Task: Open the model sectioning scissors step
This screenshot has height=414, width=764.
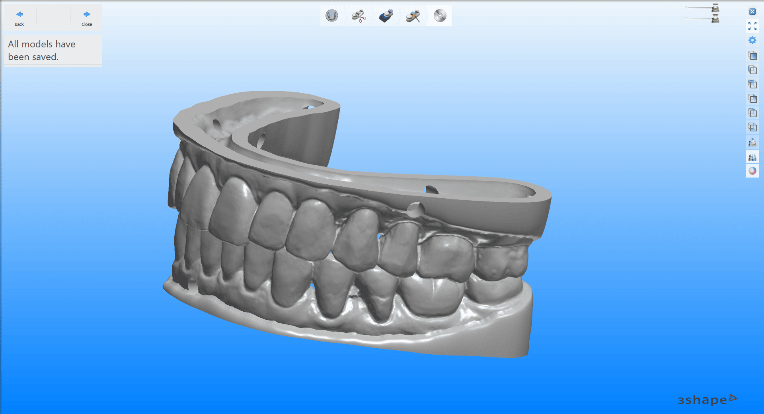Action: point(359,15)
